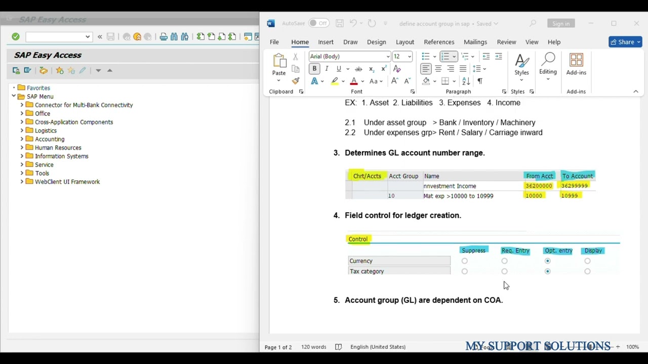This screenshot has height=364, width=648.
Task: Click the Save icon in Word title bar
Action: [340, 23]
